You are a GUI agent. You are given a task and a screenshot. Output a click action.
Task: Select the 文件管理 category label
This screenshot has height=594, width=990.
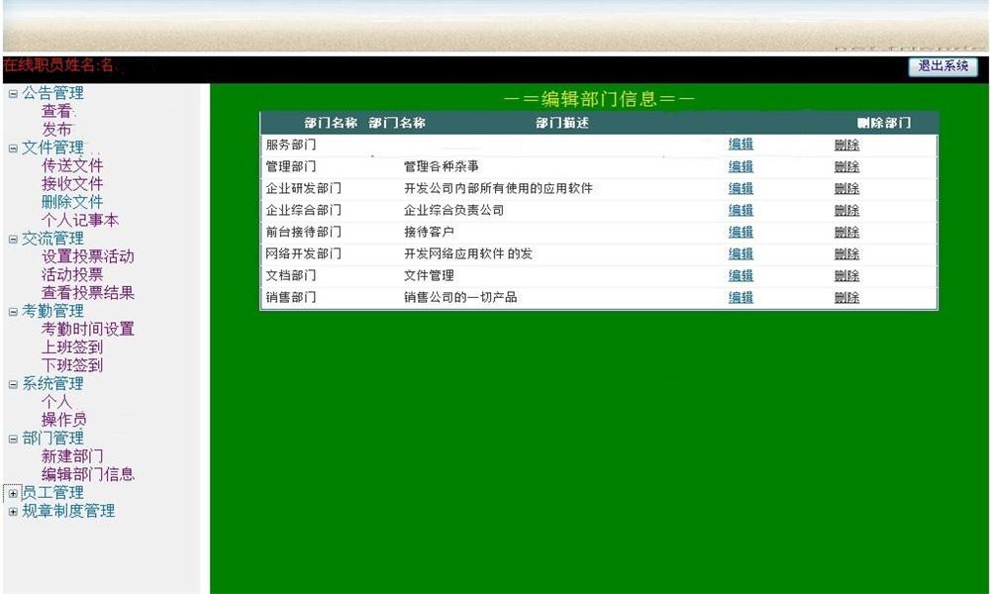(53, 148)
